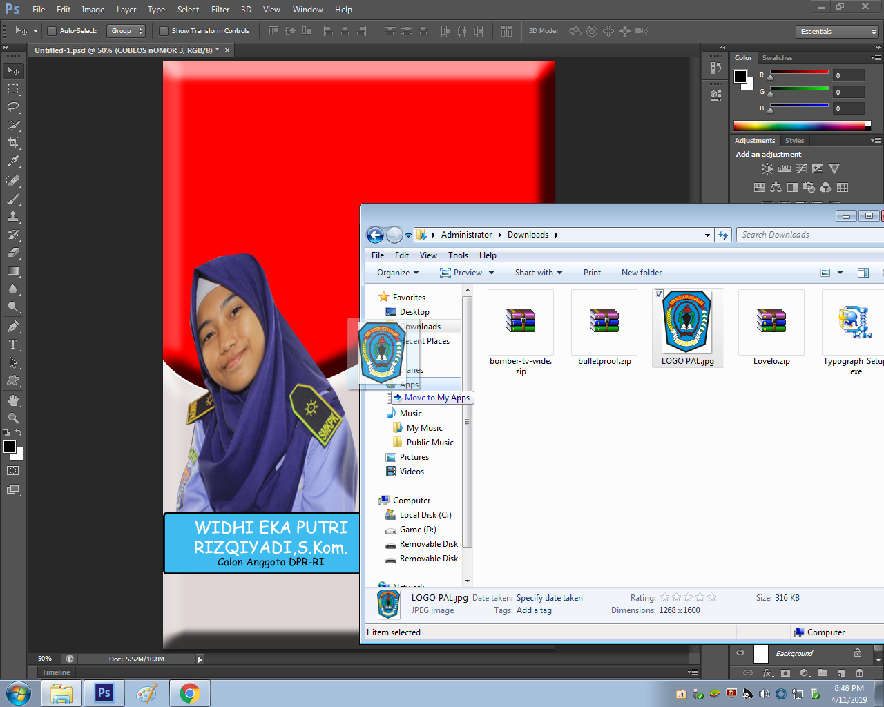Select the Brush tool
884x707 pixels.
(x=13, y=199)
